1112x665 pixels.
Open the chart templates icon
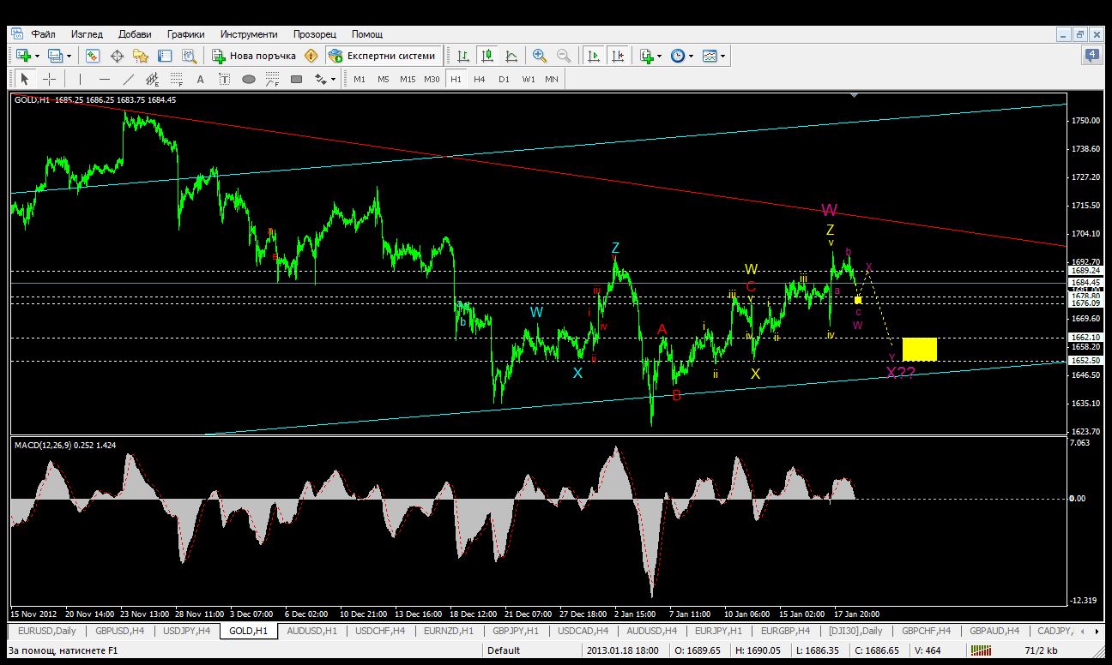[710, 56]
